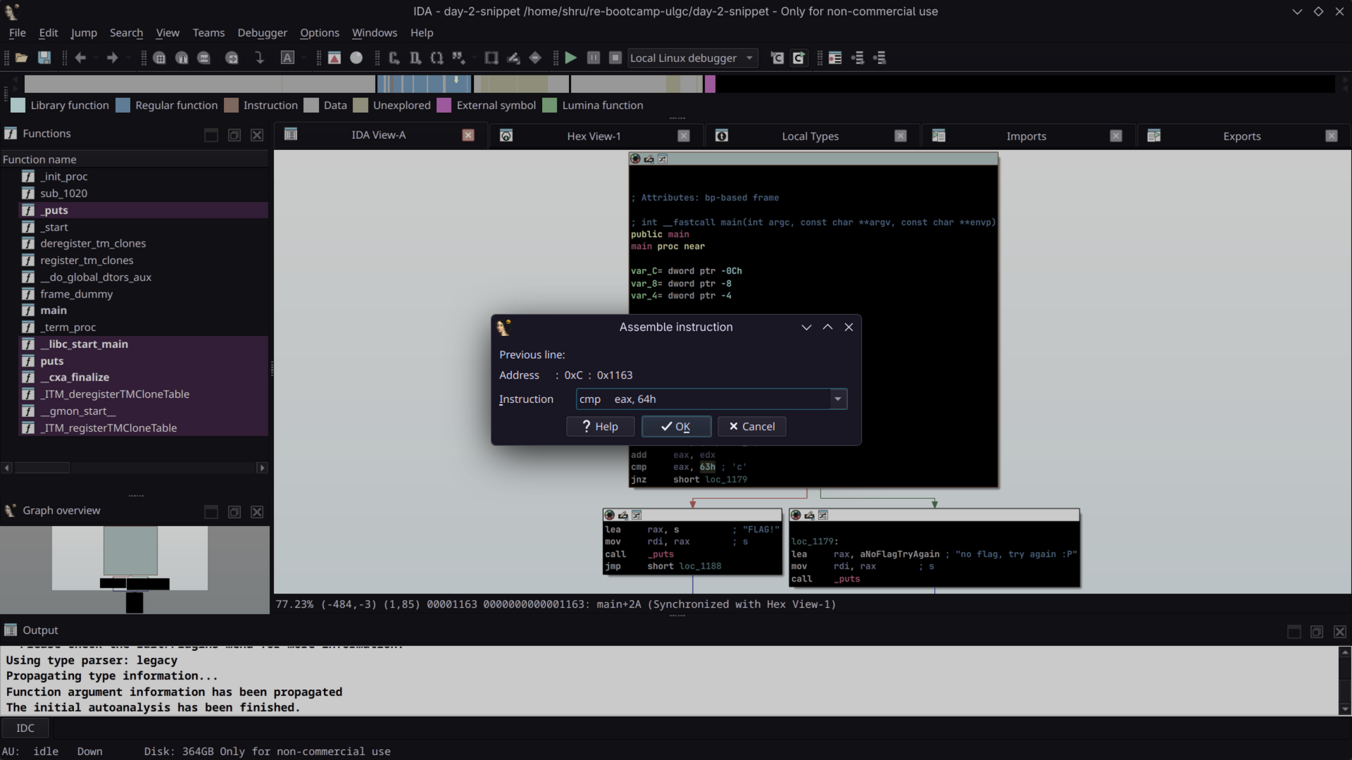
Task: Click right arrow of Functions horizontal scrollbar
Action: click(x=262, y=468)
